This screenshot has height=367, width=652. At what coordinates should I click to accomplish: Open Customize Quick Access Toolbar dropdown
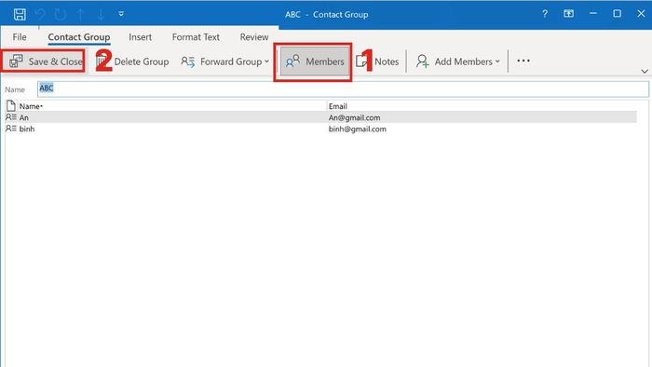(x=121, y=14)
